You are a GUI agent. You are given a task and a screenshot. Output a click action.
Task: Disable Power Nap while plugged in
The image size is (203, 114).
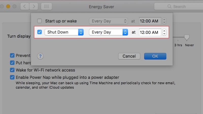tap(12, 77)
